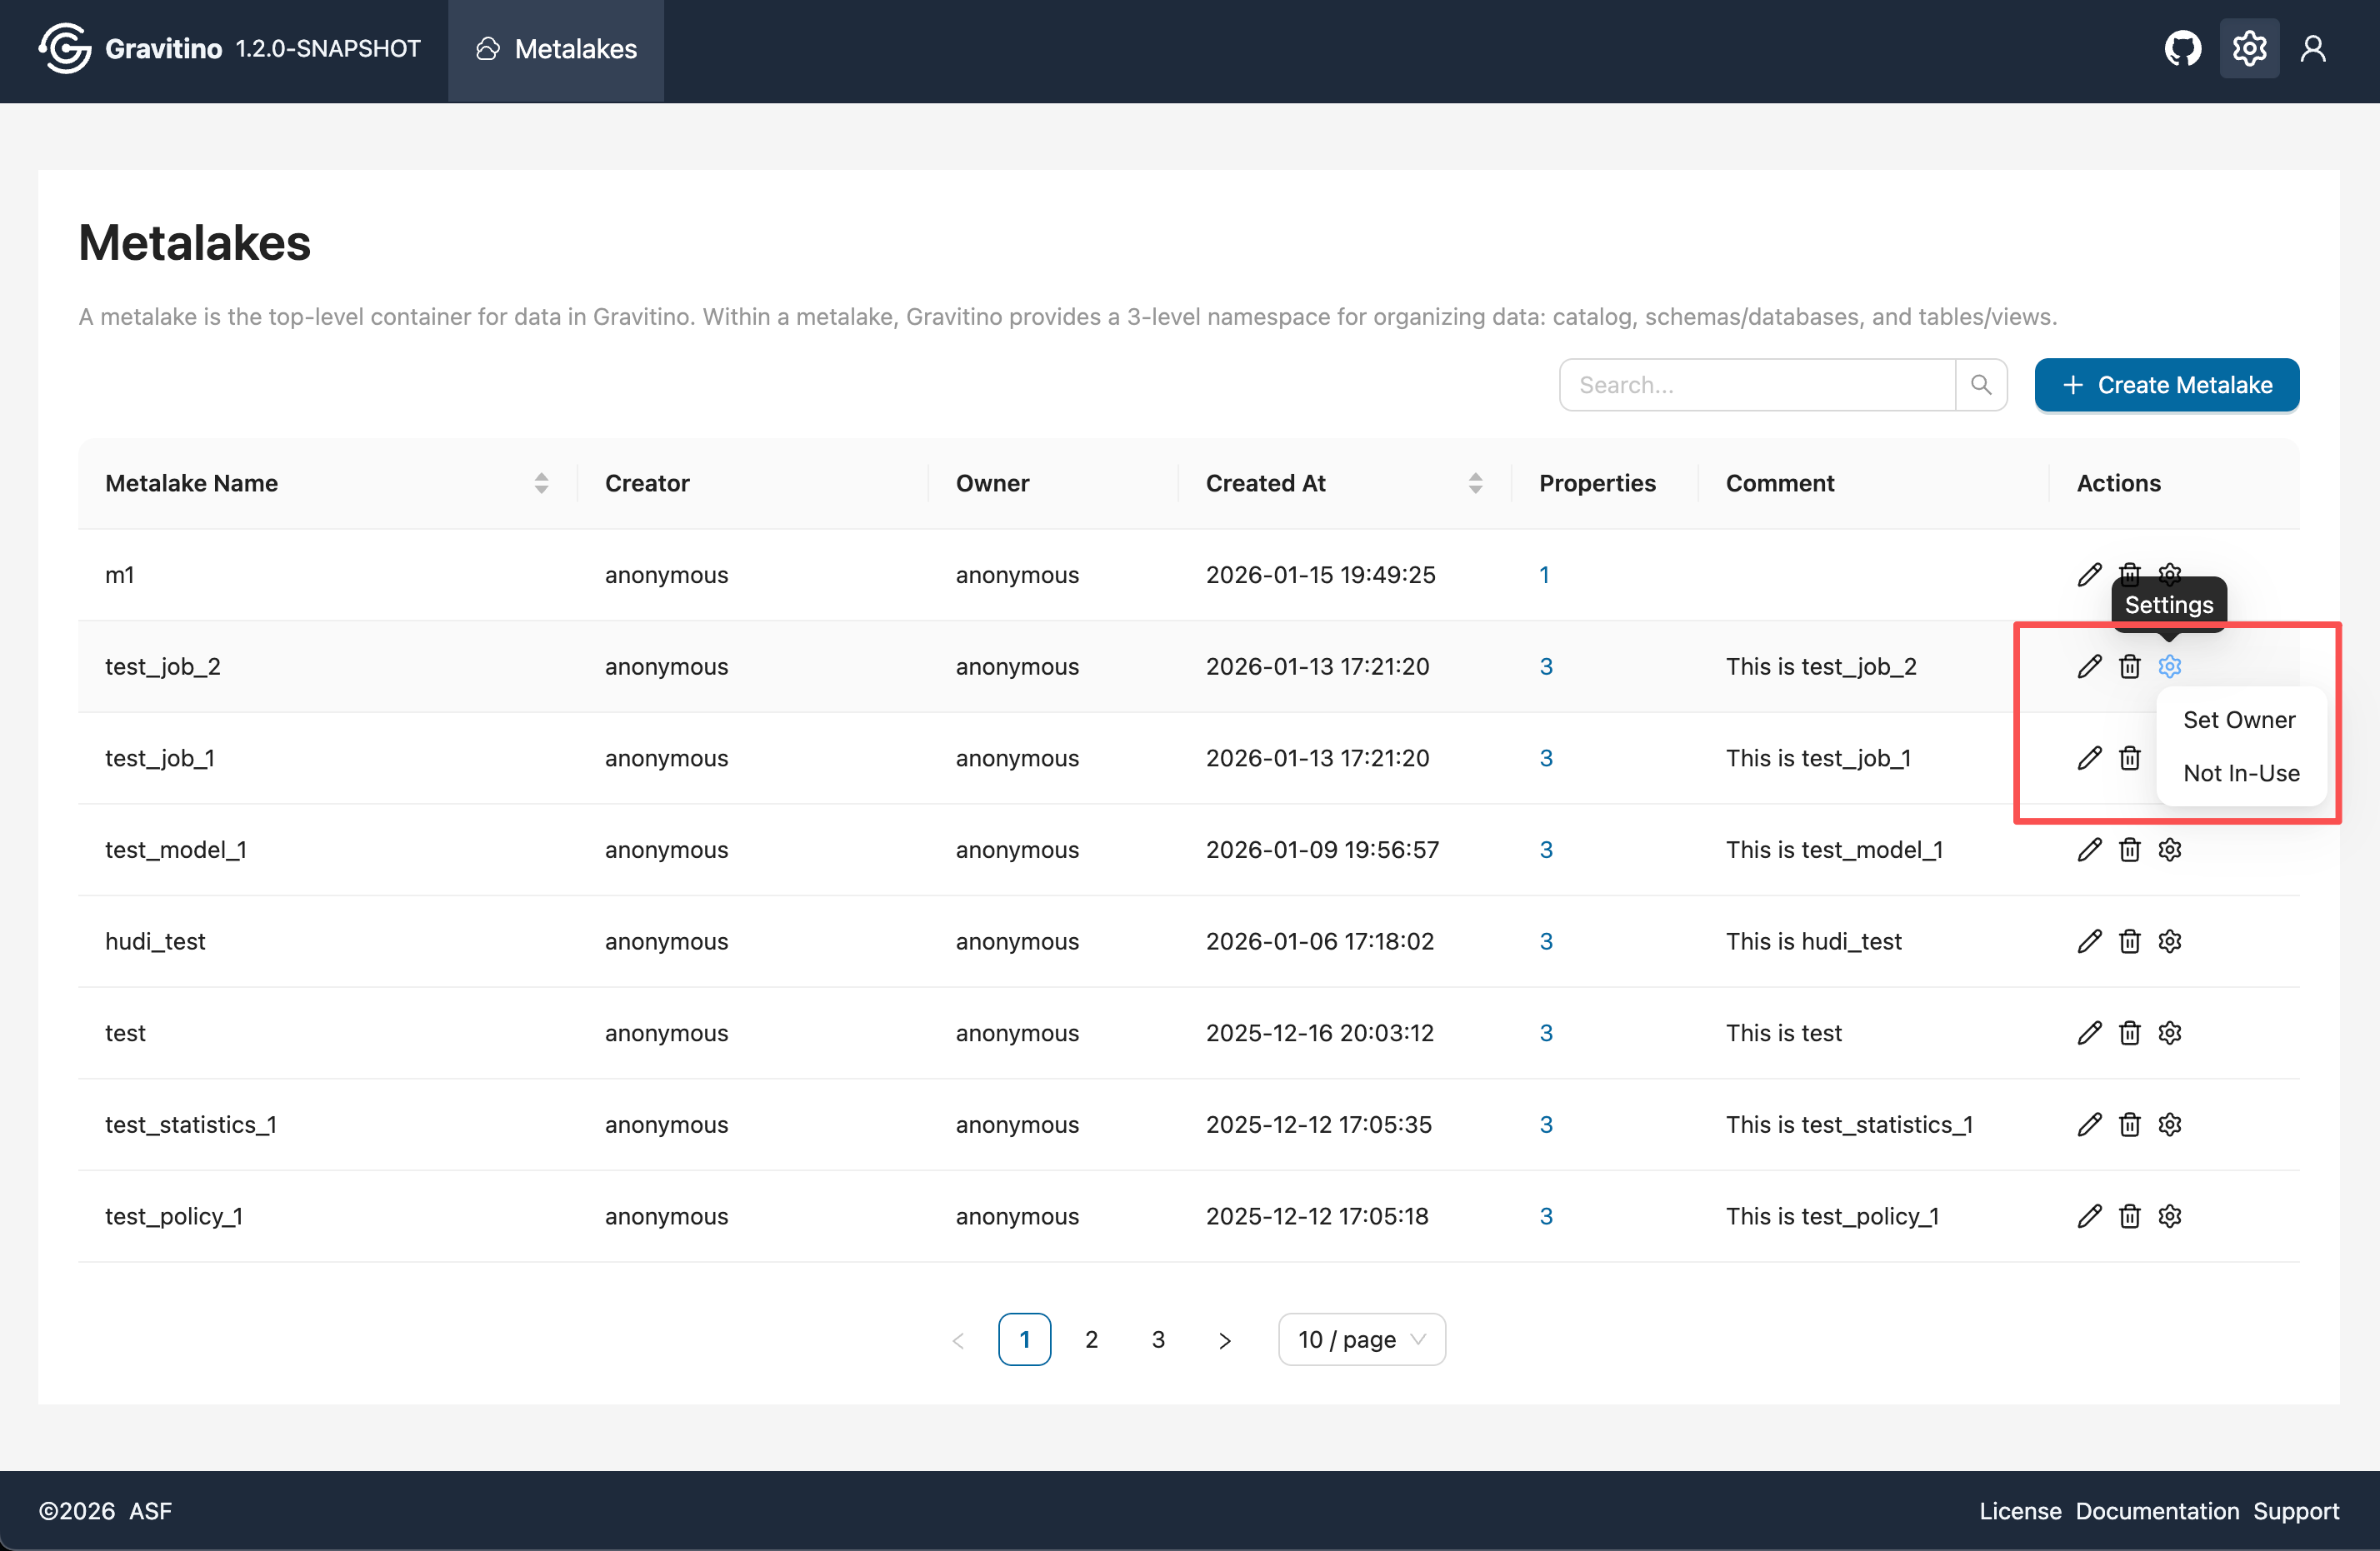Delete the test_policy_1 metalake
This screenshot has height=1551, width=2380.
coord(2129,1216)
